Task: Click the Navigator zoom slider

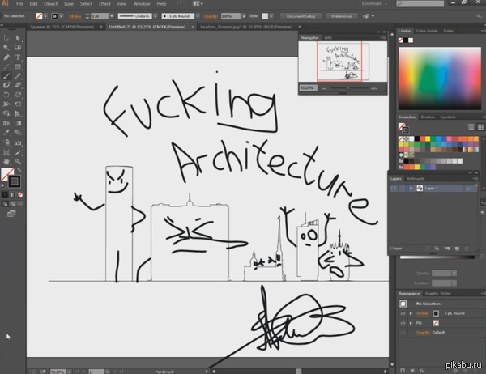Action: point(347,88)
